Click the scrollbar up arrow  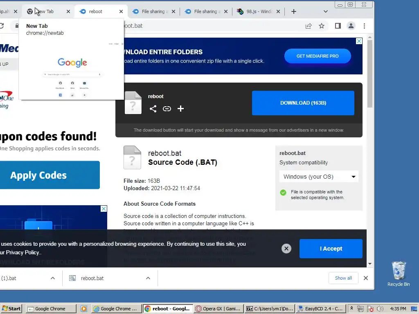pos(370,37)
